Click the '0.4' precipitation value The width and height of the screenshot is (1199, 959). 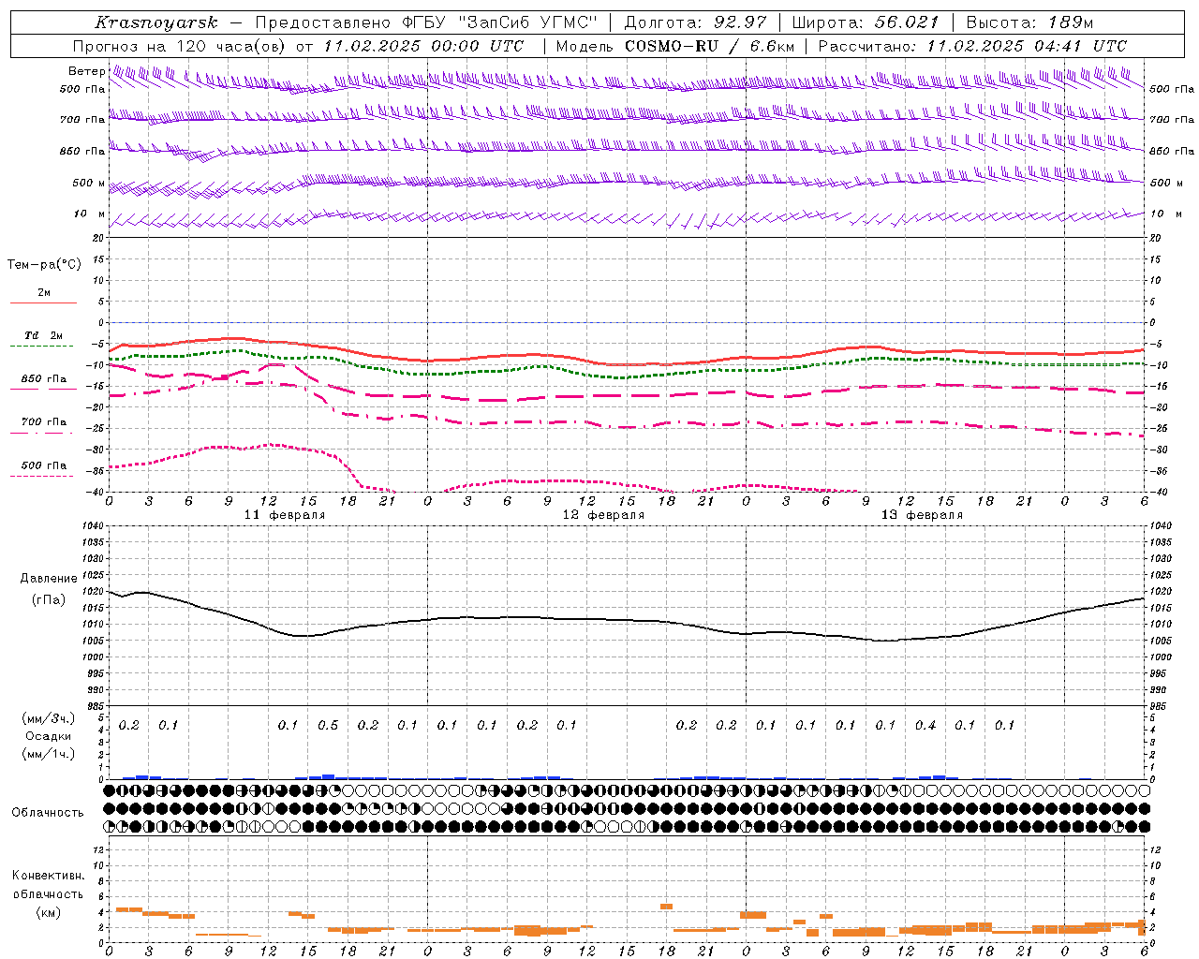click(925, 725)
